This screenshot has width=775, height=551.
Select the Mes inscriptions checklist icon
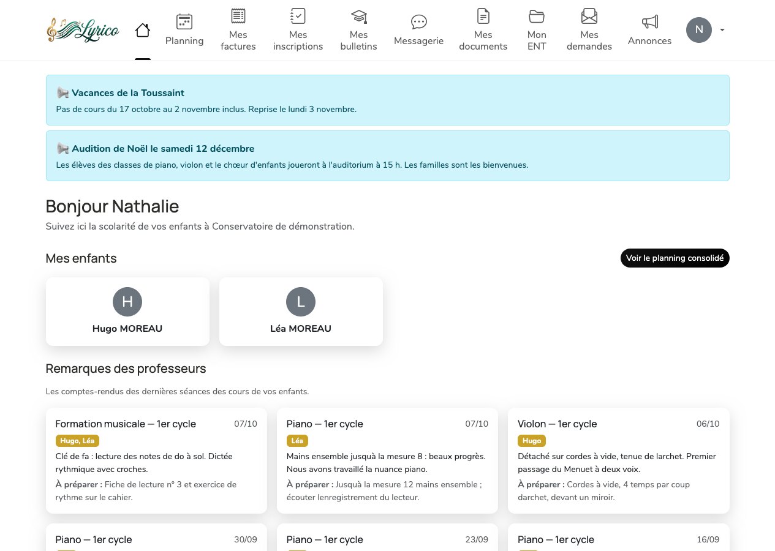298,16
